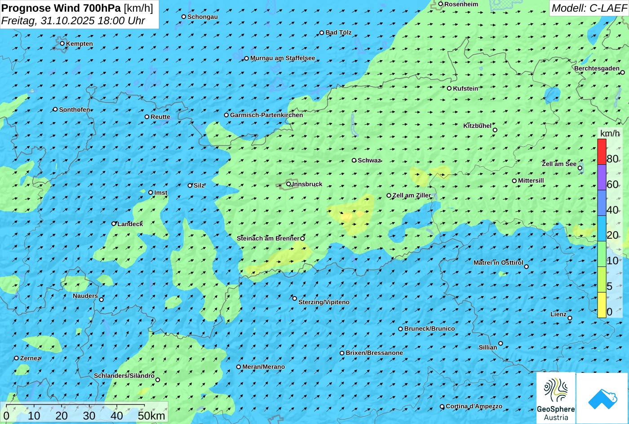The width and height of the screenshot is (629, 424).
Task: Click the Schlanders/Silandro label
Action: click(124, 376)
